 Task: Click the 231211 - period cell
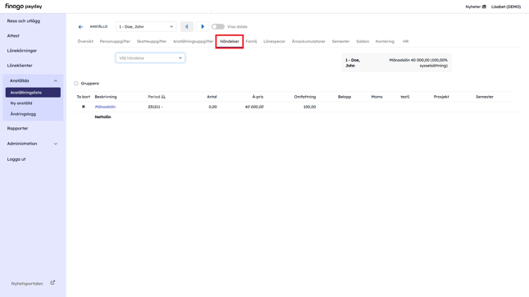(155, 107)
